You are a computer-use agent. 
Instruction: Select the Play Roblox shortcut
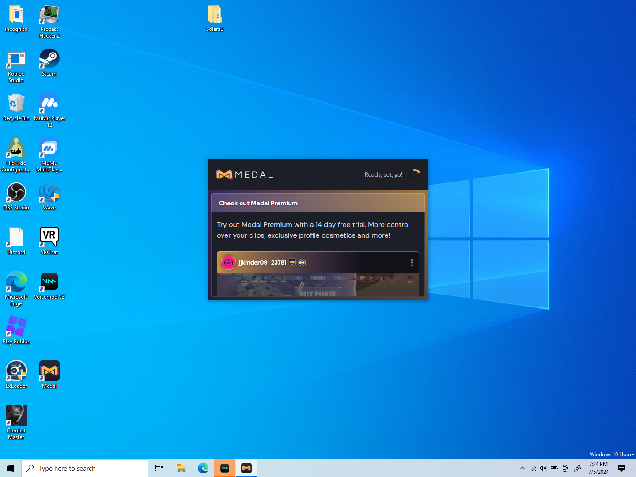click(16, 330)
